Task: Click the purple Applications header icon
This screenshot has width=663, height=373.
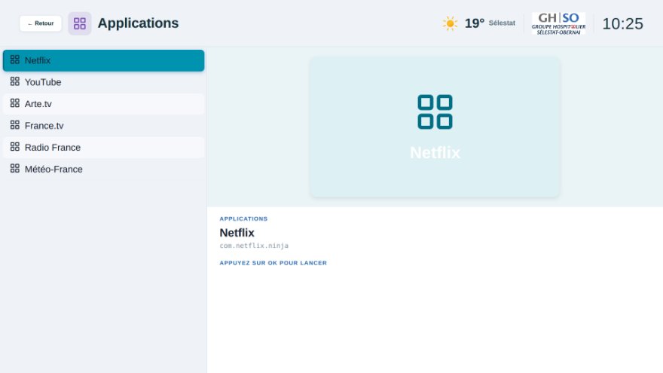Action: [x=80, y=23]
